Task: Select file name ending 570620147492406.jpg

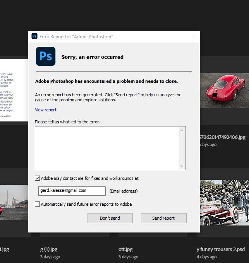Action: [223, 137]
